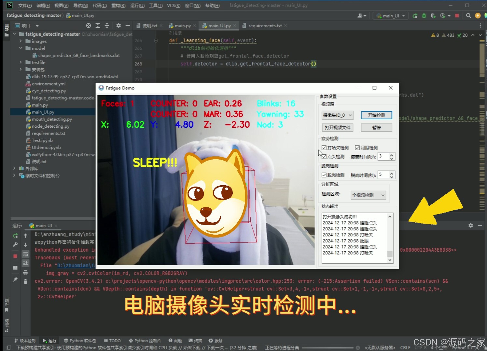
Task: Collapse the model folder in project tree
Action: tap(21, 48)
